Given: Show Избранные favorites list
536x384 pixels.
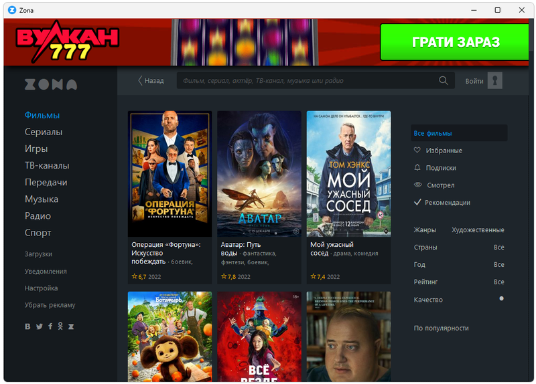Looking at the screenshot, I should click(444, 150).
